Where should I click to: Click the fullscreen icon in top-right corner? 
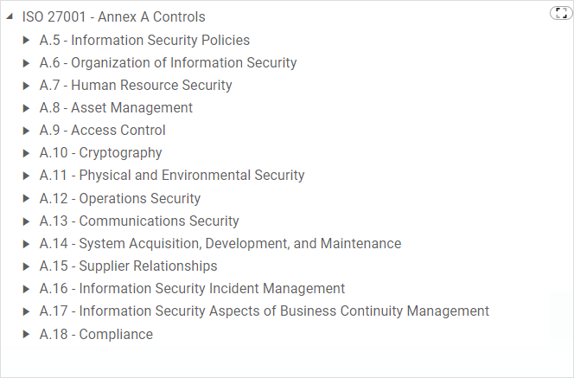(x=561, y=13)
